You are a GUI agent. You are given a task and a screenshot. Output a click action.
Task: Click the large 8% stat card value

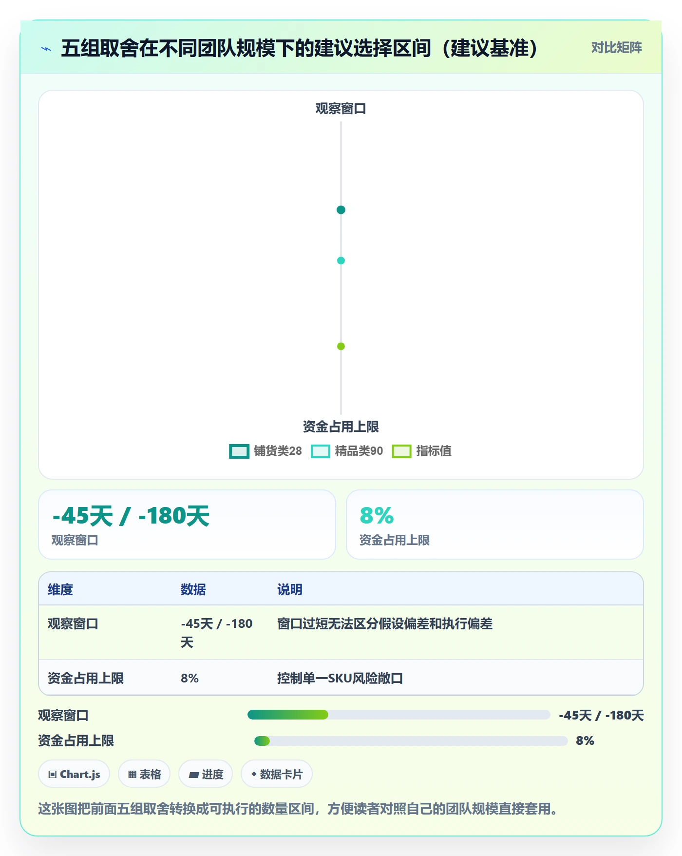377,516
